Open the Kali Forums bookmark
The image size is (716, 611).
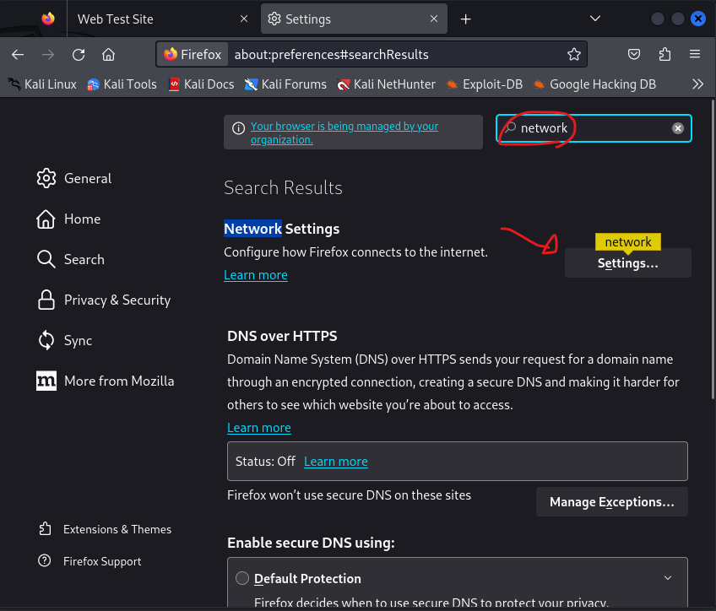[285, 84]
